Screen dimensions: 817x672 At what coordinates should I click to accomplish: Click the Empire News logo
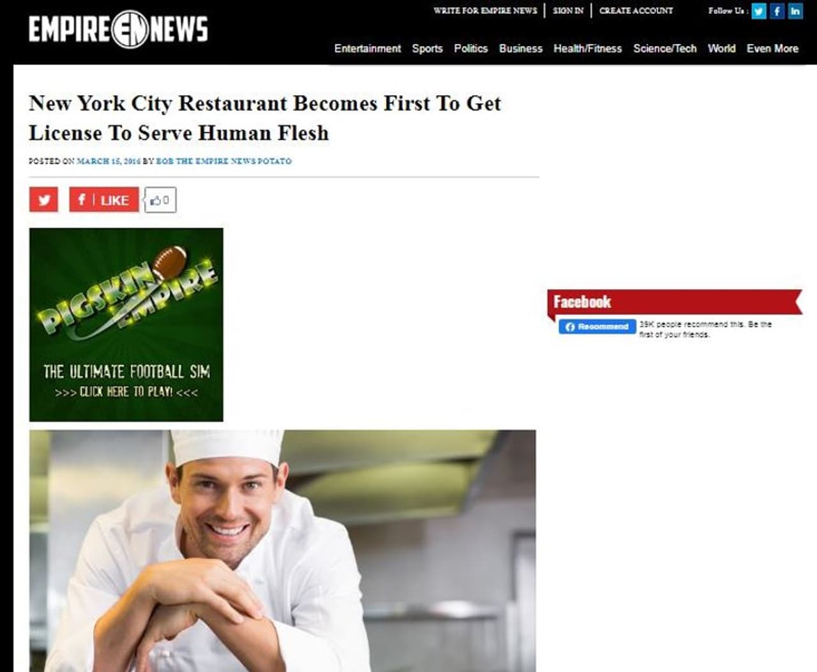point(118,29)
